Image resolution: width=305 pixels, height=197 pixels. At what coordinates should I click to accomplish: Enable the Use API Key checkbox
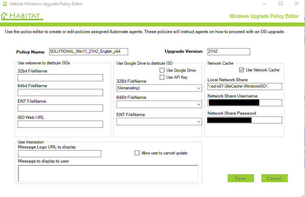[x=162, y=77]
